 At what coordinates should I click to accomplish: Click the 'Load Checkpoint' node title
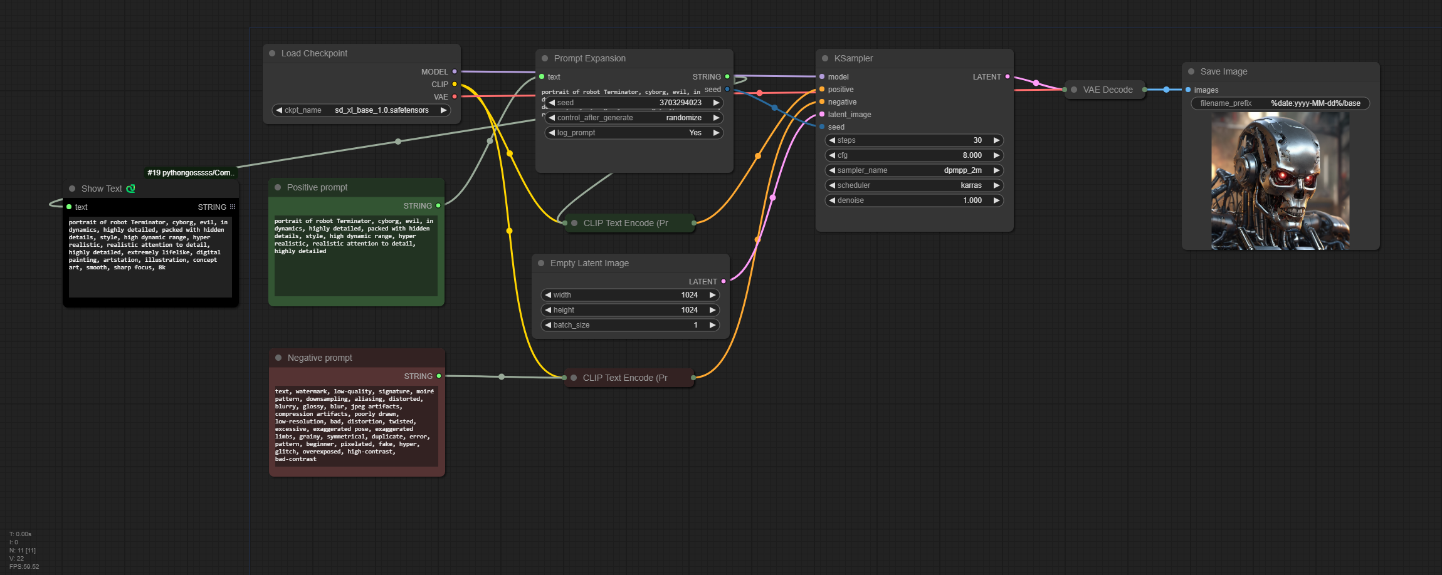point(314,53)
